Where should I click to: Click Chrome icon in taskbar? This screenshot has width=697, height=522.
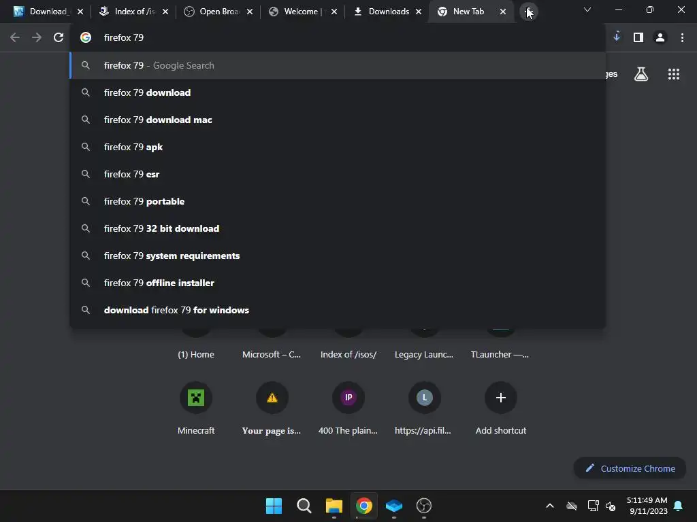pos(363,506)
